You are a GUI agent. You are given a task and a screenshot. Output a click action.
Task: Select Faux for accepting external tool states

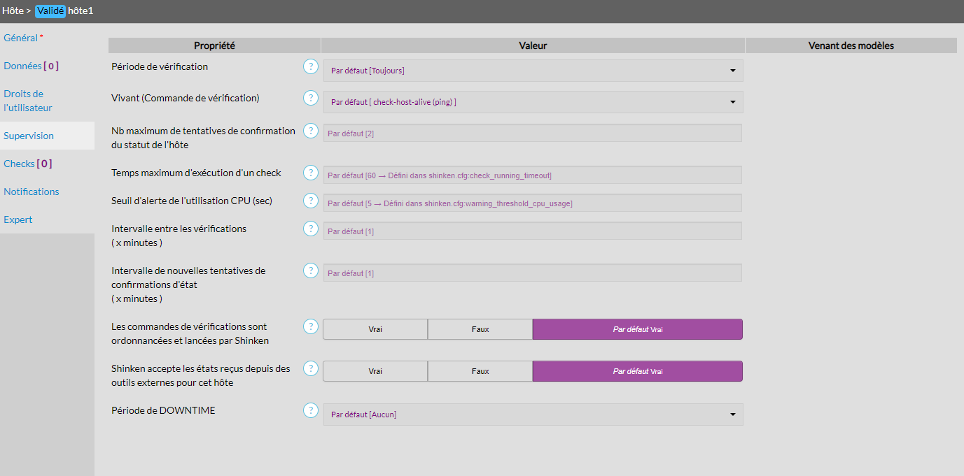[x=480, y=371]
